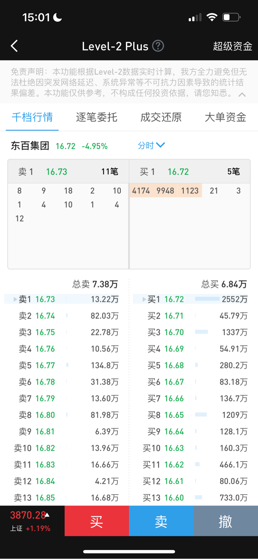This screenshot has height=559, width=258.
Task: Switch to the 逐笔委托 tab
Action: pyautogui.click(x=96, y=117)
